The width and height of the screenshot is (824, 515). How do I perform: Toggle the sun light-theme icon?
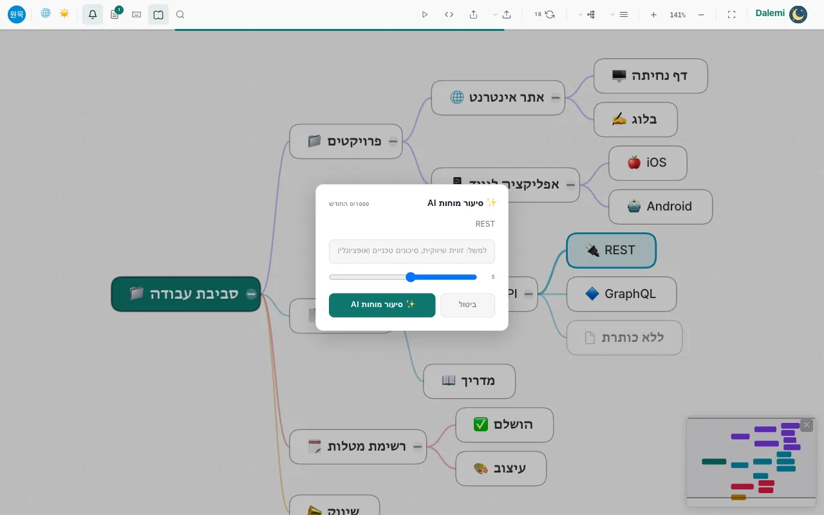(64, 14)
